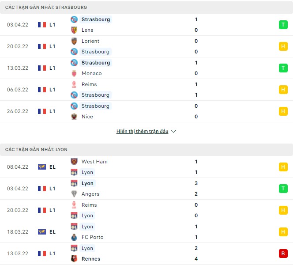297x265 pixels.
Task: Click Europa League flag icon for 08.04.22
Action: [42, 167]
